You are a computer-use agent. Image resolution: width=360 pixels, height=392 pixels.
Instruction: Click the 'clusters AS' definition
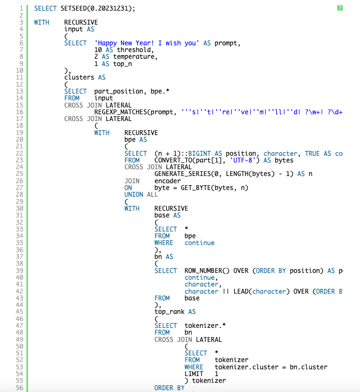(85, 78)
